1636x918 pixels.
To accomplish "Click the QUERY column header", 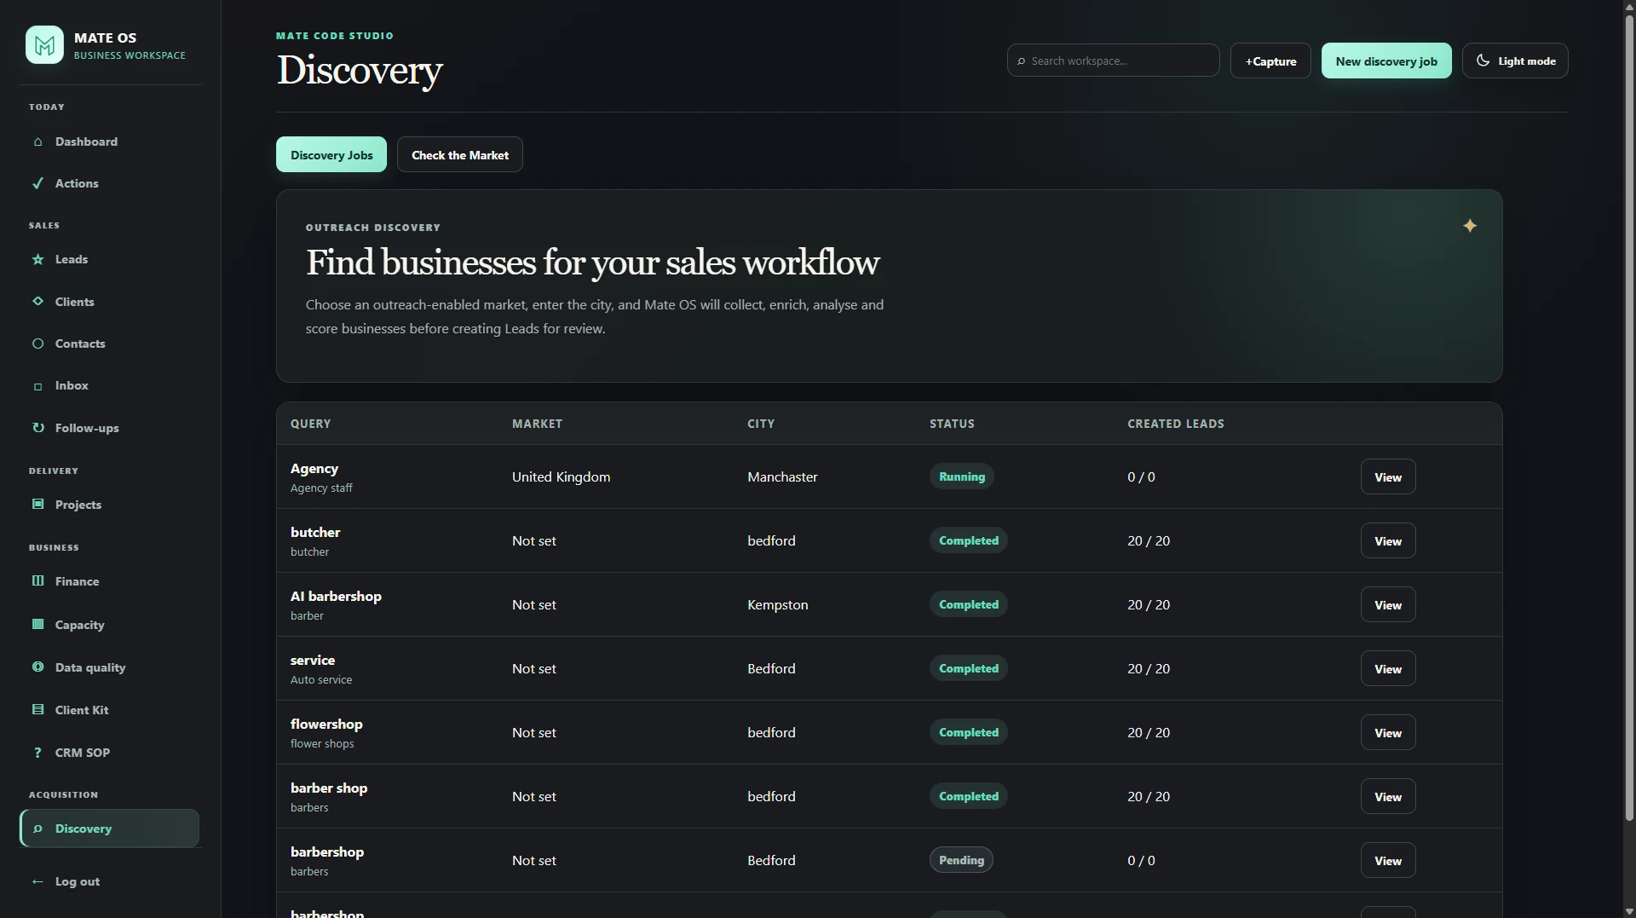I will pos(310,424).
